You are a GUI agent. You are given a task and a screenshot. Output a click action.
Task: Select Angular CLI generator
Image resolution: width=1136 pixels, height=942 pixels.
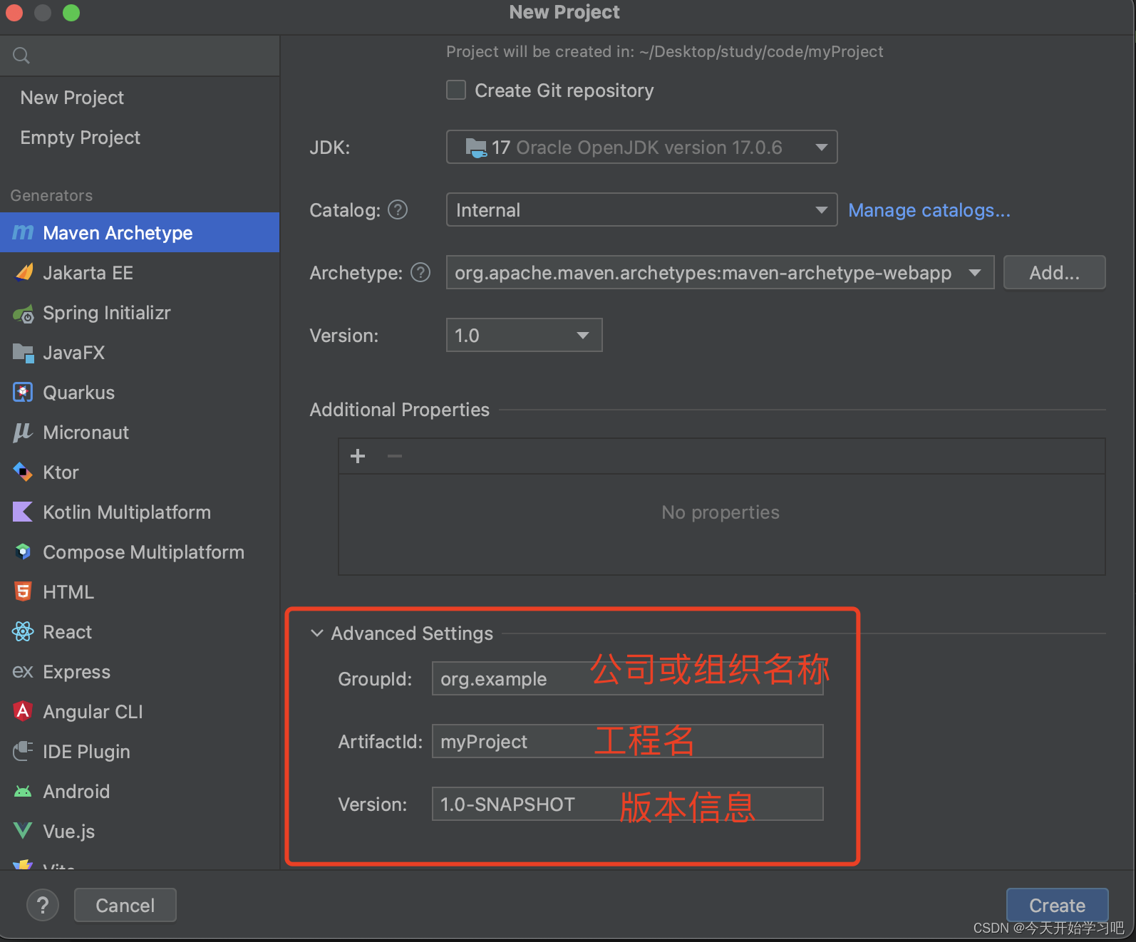pyautogui.click(x=140, y=711)
